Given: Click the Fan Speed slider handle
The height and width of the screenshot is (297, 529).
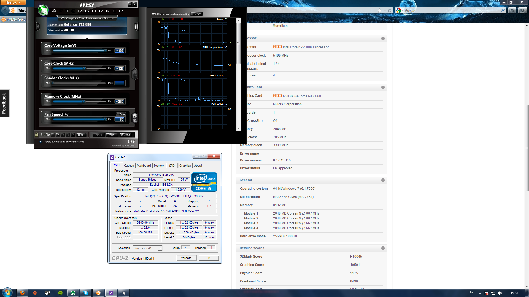Looking at the screenshot, I should coord(106,119).
